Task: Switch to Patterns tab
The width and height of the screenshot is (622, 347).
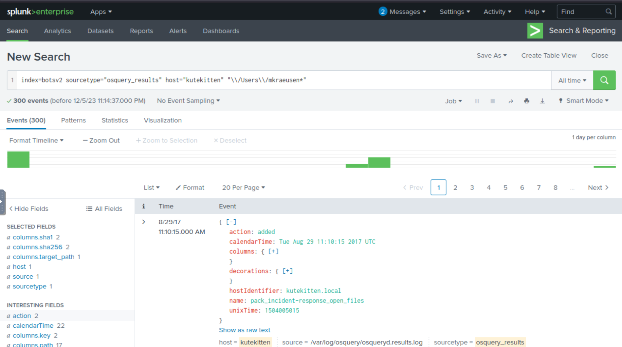Action: 73,120
